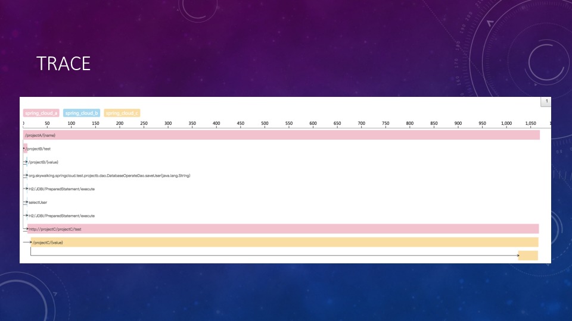The width and height of the screenshot is (572, 321).
Task: Select the /projectB/test span
Action: (38, 149)
